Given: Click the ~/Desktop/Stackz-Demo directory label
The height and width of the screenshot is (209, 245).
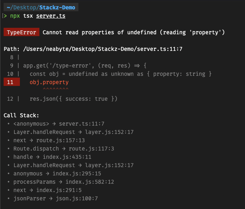Looking at the screenshot, I should click(x=41, y=7).
